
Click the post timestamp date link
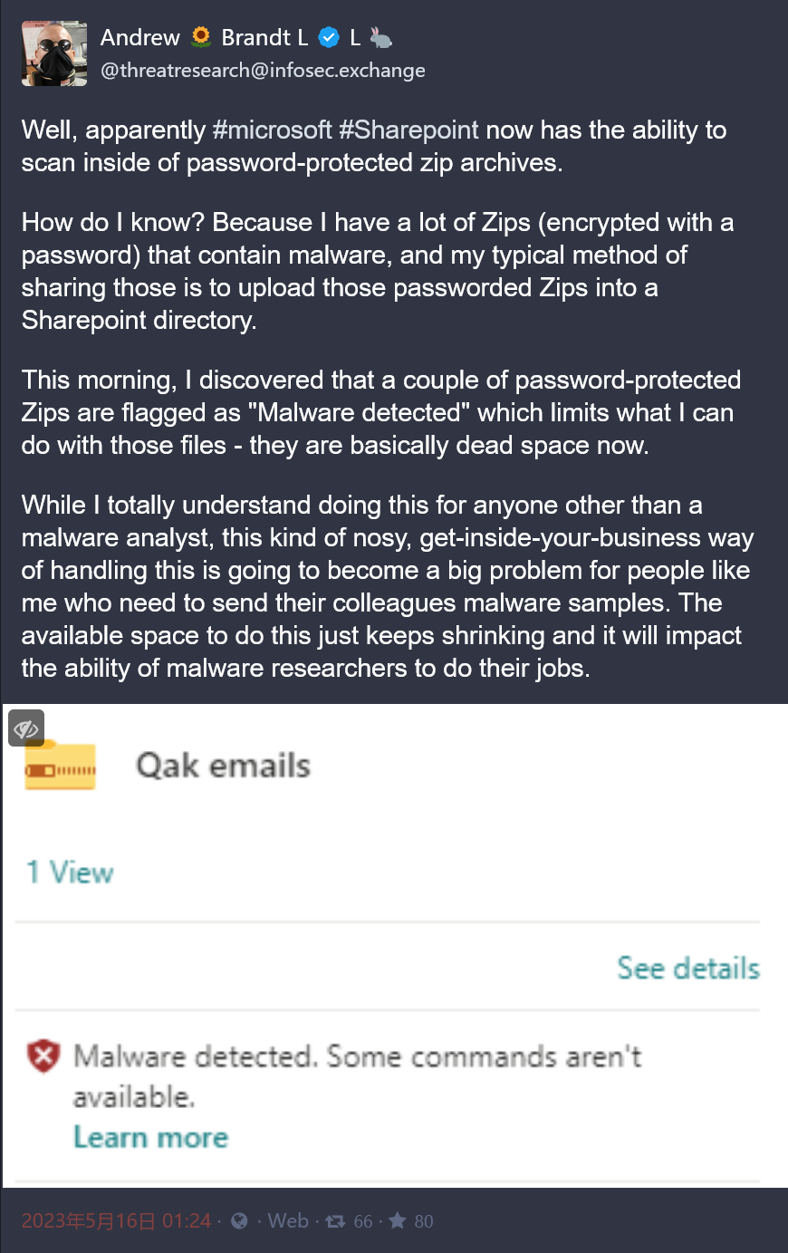click(116, 1221)
